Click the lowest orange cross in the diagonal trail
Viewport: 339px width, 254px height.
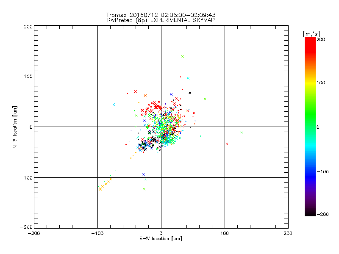click(100, 189)
